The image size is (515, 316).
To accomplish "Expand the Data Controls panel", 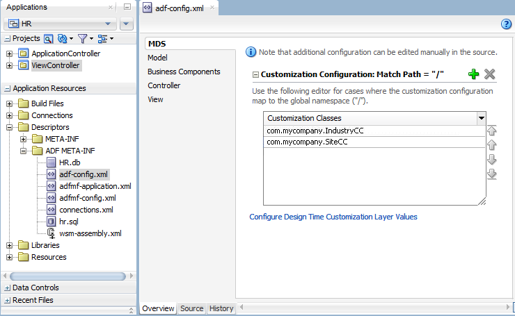I will [7, 288].
